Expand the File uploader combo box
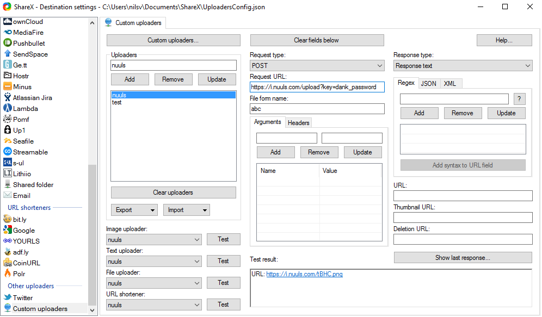 (154, 283)
